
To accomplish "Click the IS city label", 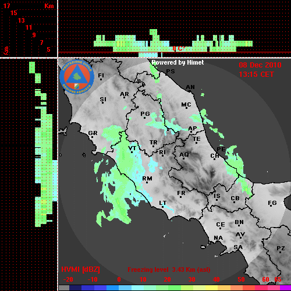I will click(x=217, y=196).
